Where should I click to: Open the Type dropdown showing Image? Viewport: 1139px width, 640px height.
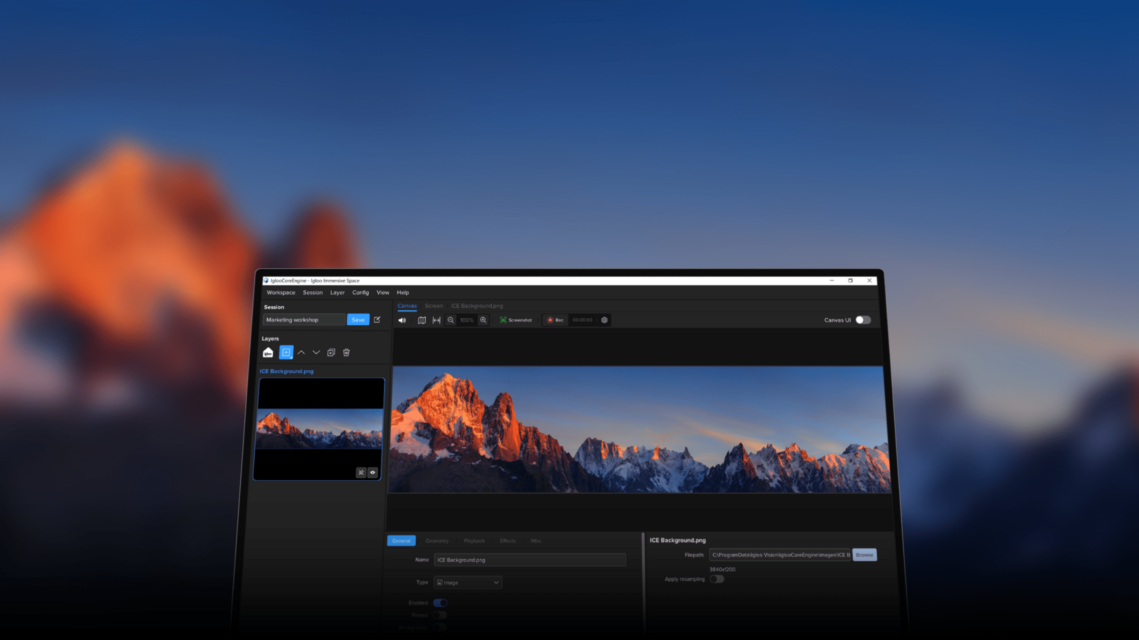(x=467, y=582)
